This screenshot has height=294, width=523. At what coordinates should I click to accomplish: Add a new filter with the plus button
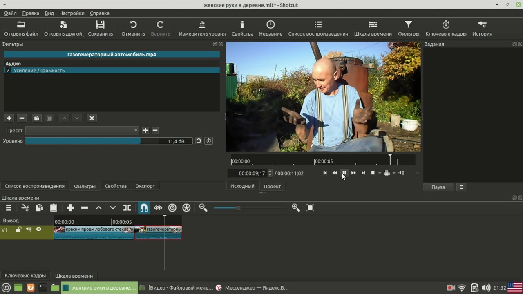9,118
